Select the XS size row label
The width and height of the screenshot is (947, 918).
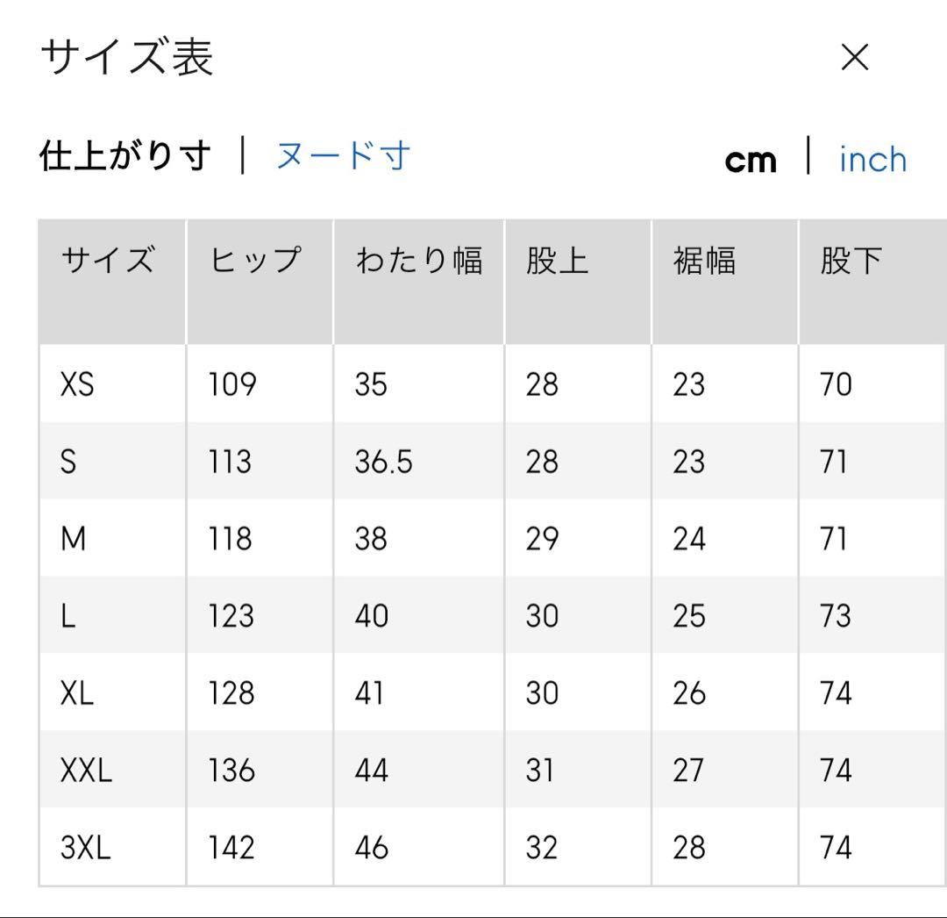[x=77, y=384]
